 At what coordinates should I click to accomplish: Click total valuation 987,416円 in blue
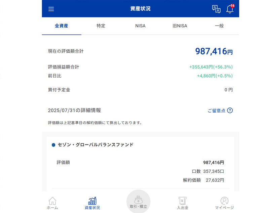point(214,51)
